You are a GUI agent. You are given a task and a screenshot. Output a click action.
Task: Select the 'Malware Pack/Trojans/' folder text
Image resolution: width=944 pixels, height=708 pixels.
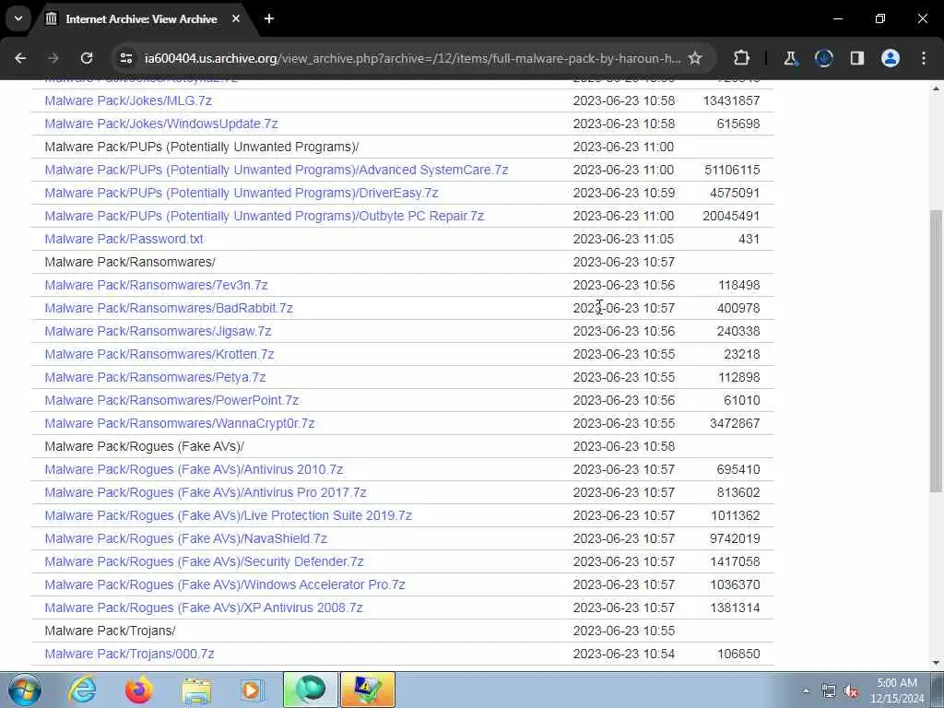(x=111, y=631)
